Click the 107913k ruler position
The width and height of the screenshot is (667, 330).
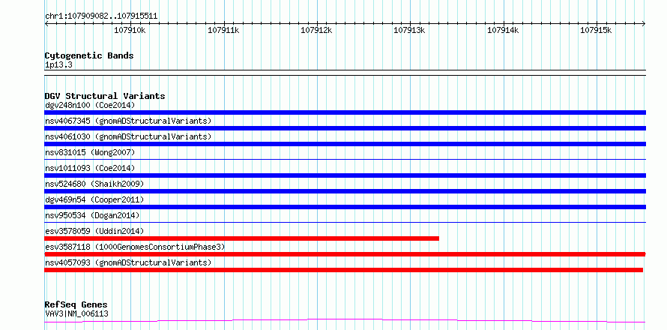click(x=410, y=30)
